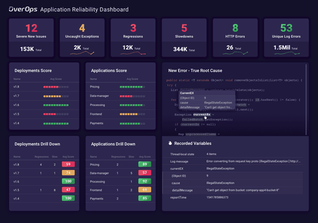
Task: Click the green 89 badge for Pricing
Action: pyautogui.click(x=145, y=164)
